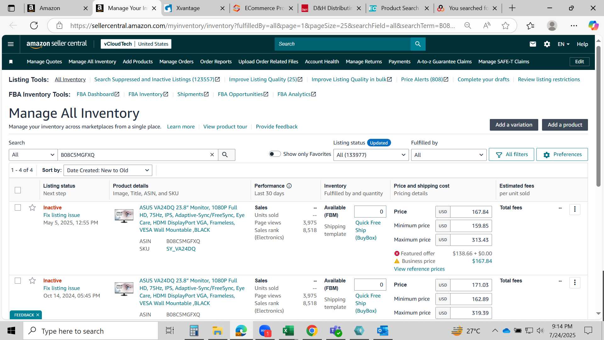Viewport: 604px width, 340px height.
Task: Open All filters button
Action: [x=511, y=155]
